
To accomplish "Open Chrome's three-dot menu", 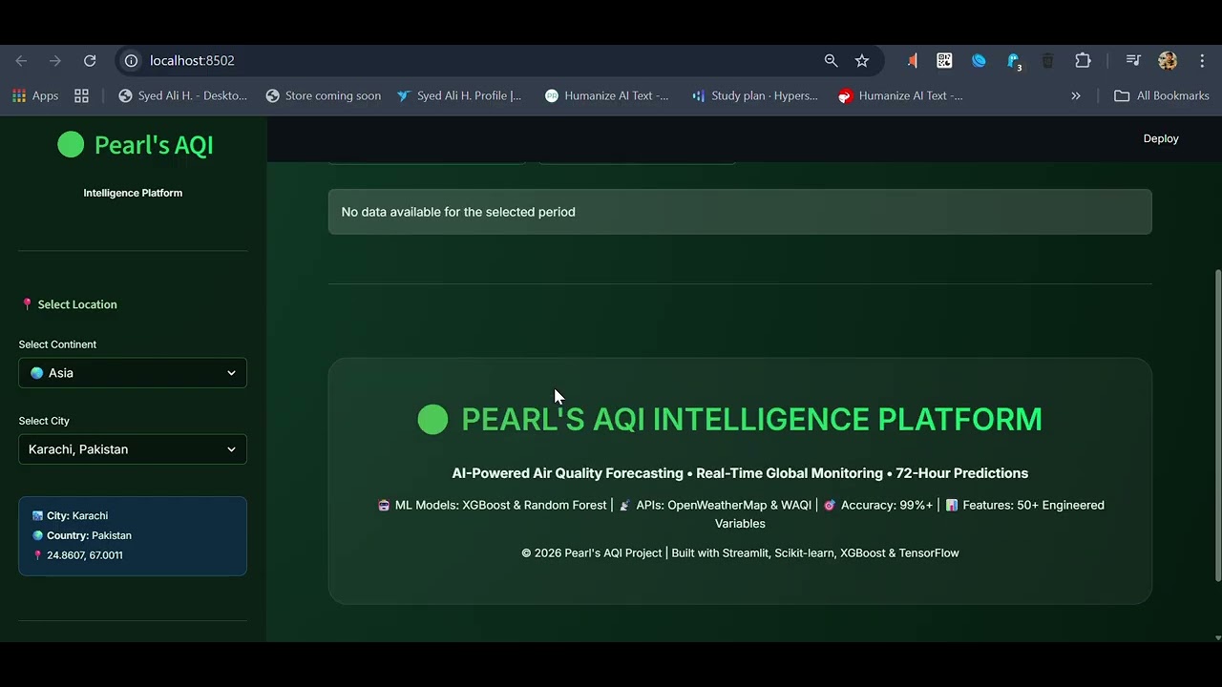I will pyautogui.click(x=1202, y=60).
